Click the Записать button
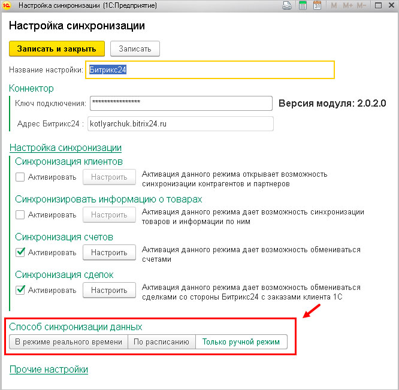 pyautogui.click(x=135, y=49)
